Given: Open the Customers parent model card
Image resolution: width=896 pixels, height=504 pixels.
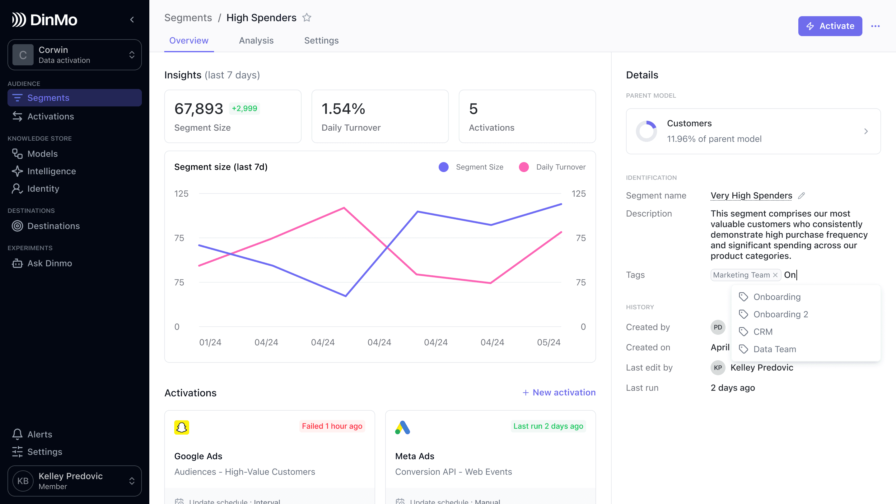Looking at the screenshot, I should pyautogui.click(x=753, y=131).
